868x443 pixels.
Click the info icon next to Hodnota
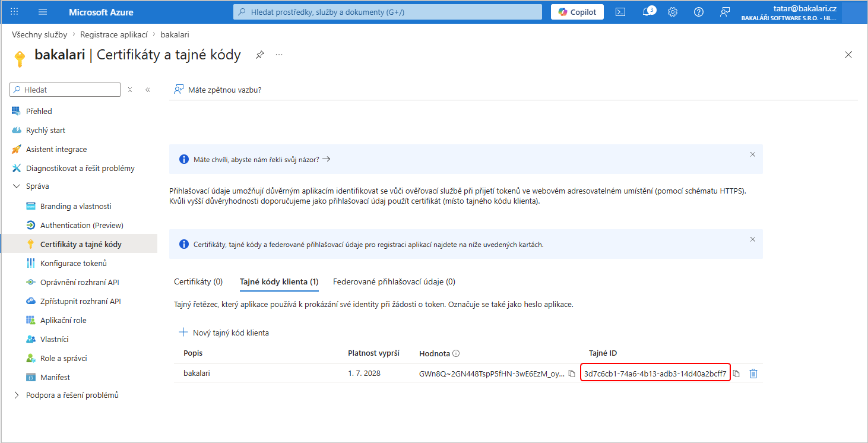456,353
